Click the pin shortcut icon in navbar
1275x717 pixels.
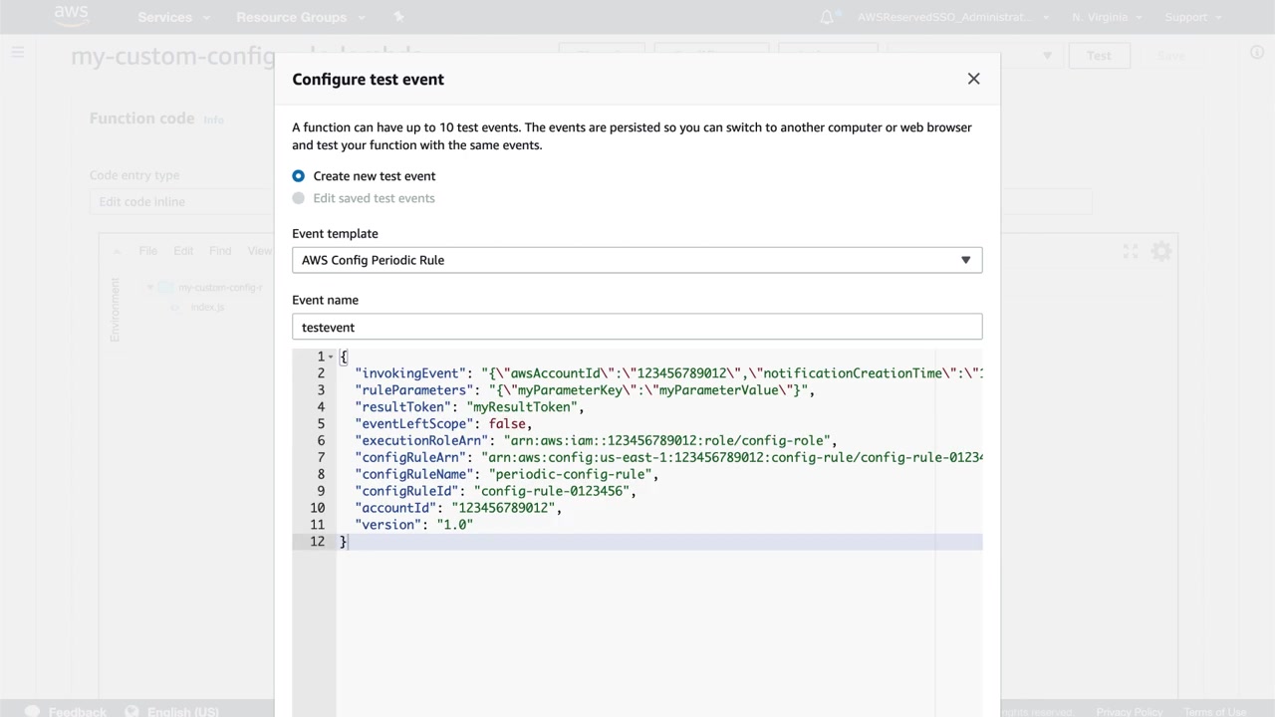(x=398, y=17)
